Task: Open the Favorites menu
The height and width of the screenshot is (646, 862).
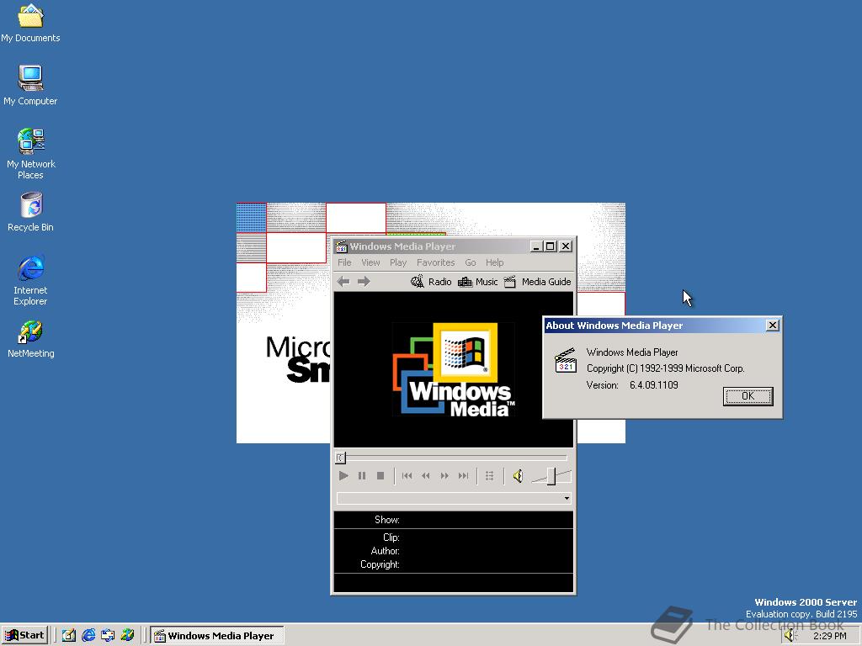Action: (x=435, y=262)
